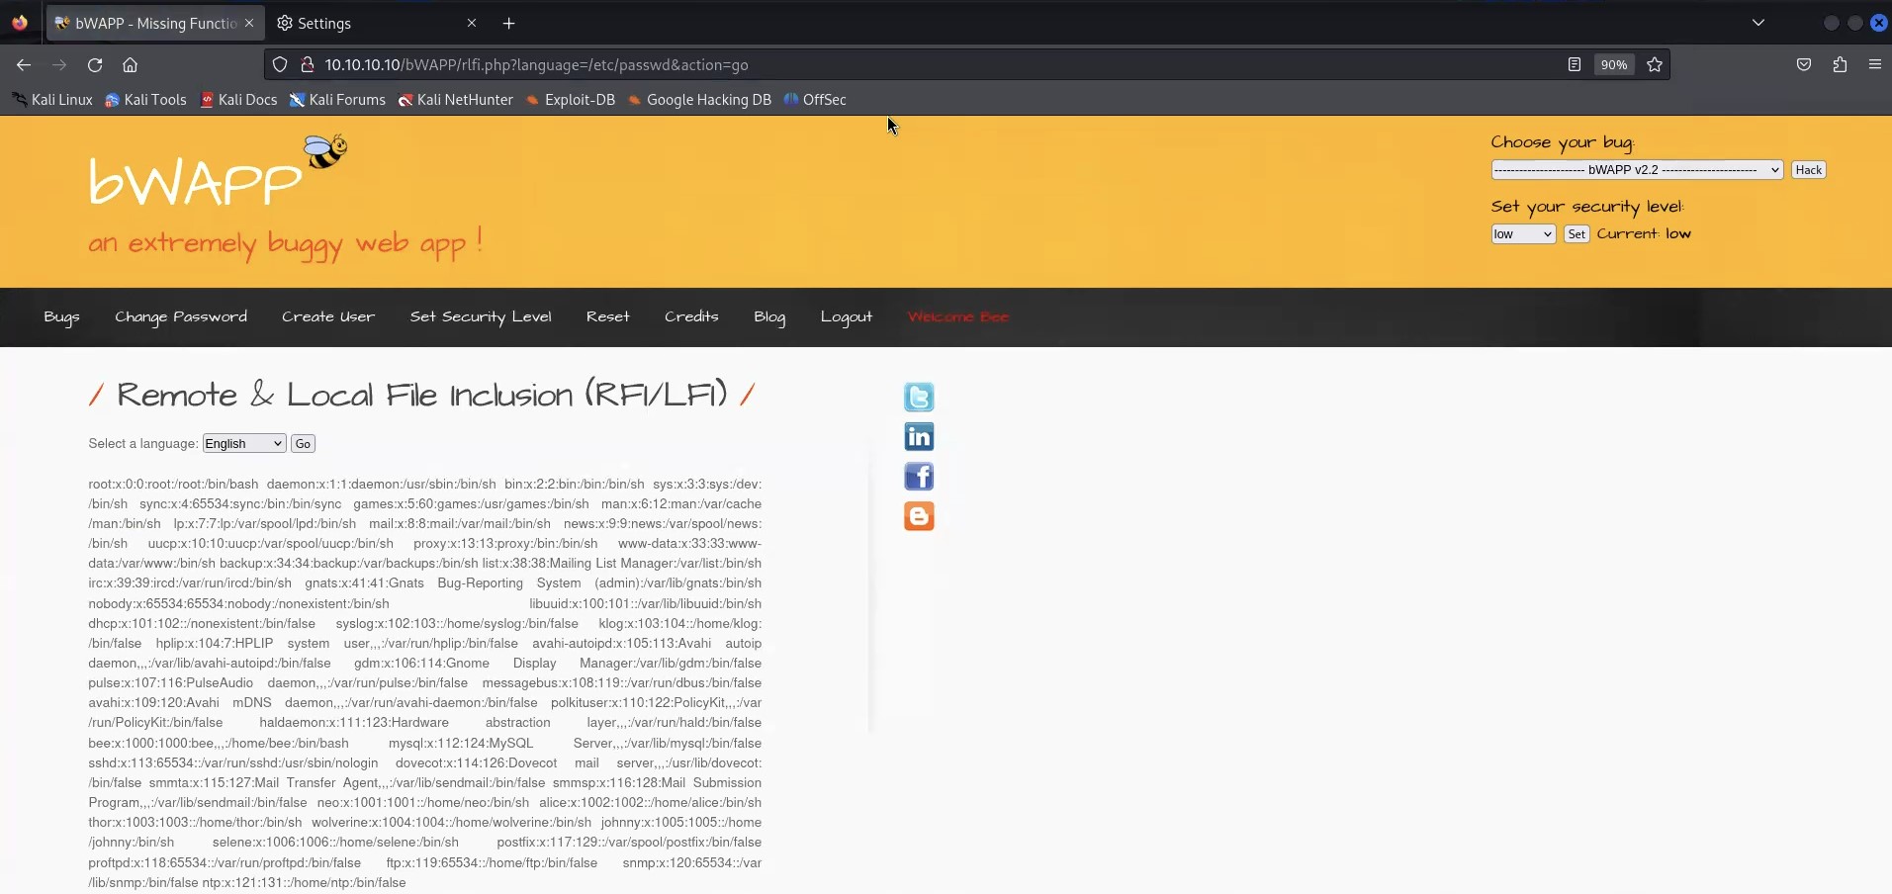Click the Blogger share icon
Viewport: 1892px width, 894px height.
(919, 515)
